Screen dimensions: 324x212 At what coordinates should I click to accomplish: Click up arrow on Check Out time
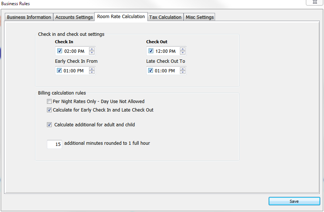coord(183,49)
